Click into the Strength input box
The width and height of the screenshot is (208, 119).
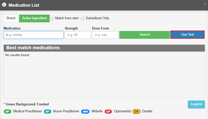78,35
